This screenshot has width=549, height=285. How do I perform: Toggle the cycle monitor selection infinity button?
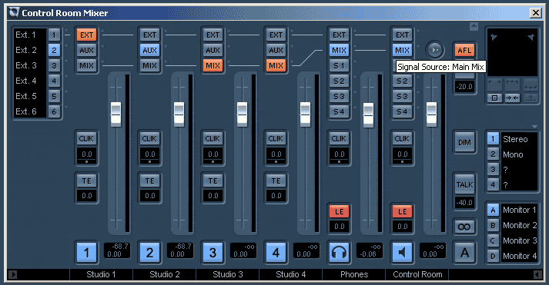click(x=464, y=227)
